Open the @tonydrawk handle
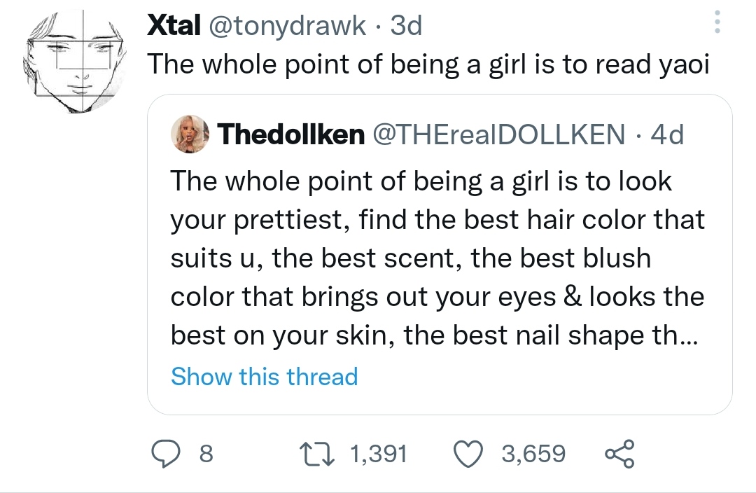 point(287,27)
